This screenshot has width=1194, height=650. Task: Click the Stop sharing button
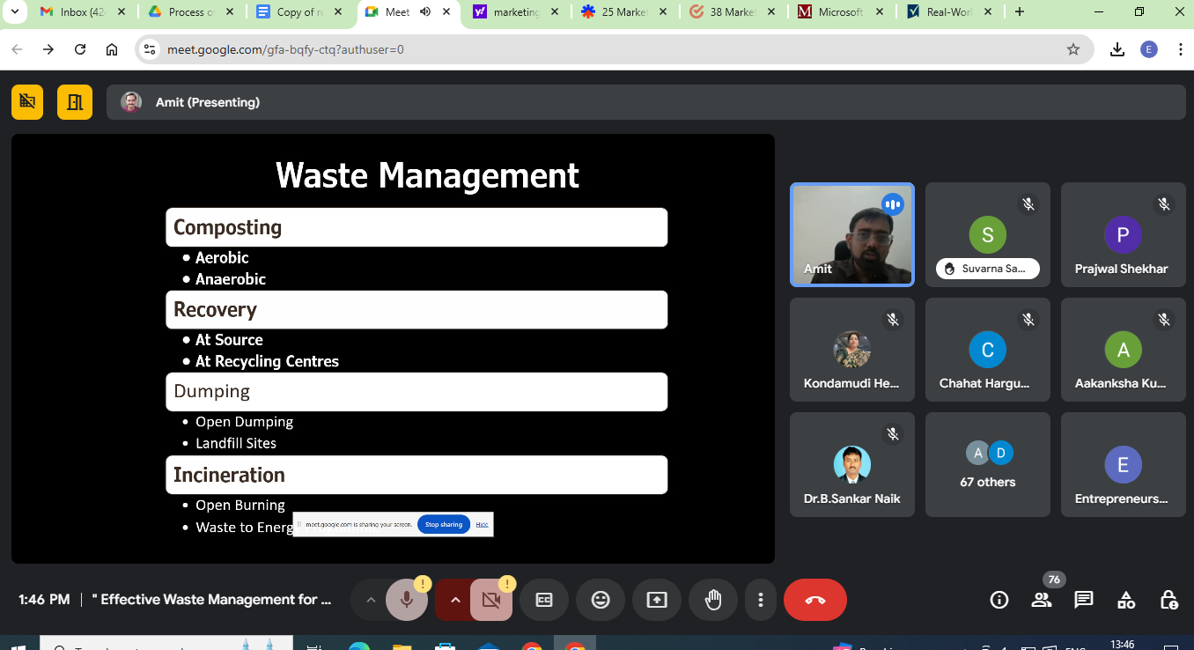pos(444,524)
